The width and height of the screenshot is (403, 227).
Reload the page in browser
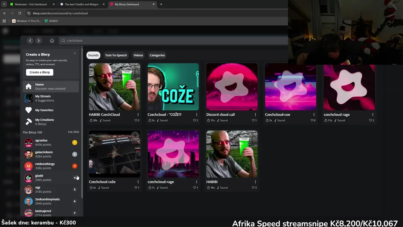point(20,13)
